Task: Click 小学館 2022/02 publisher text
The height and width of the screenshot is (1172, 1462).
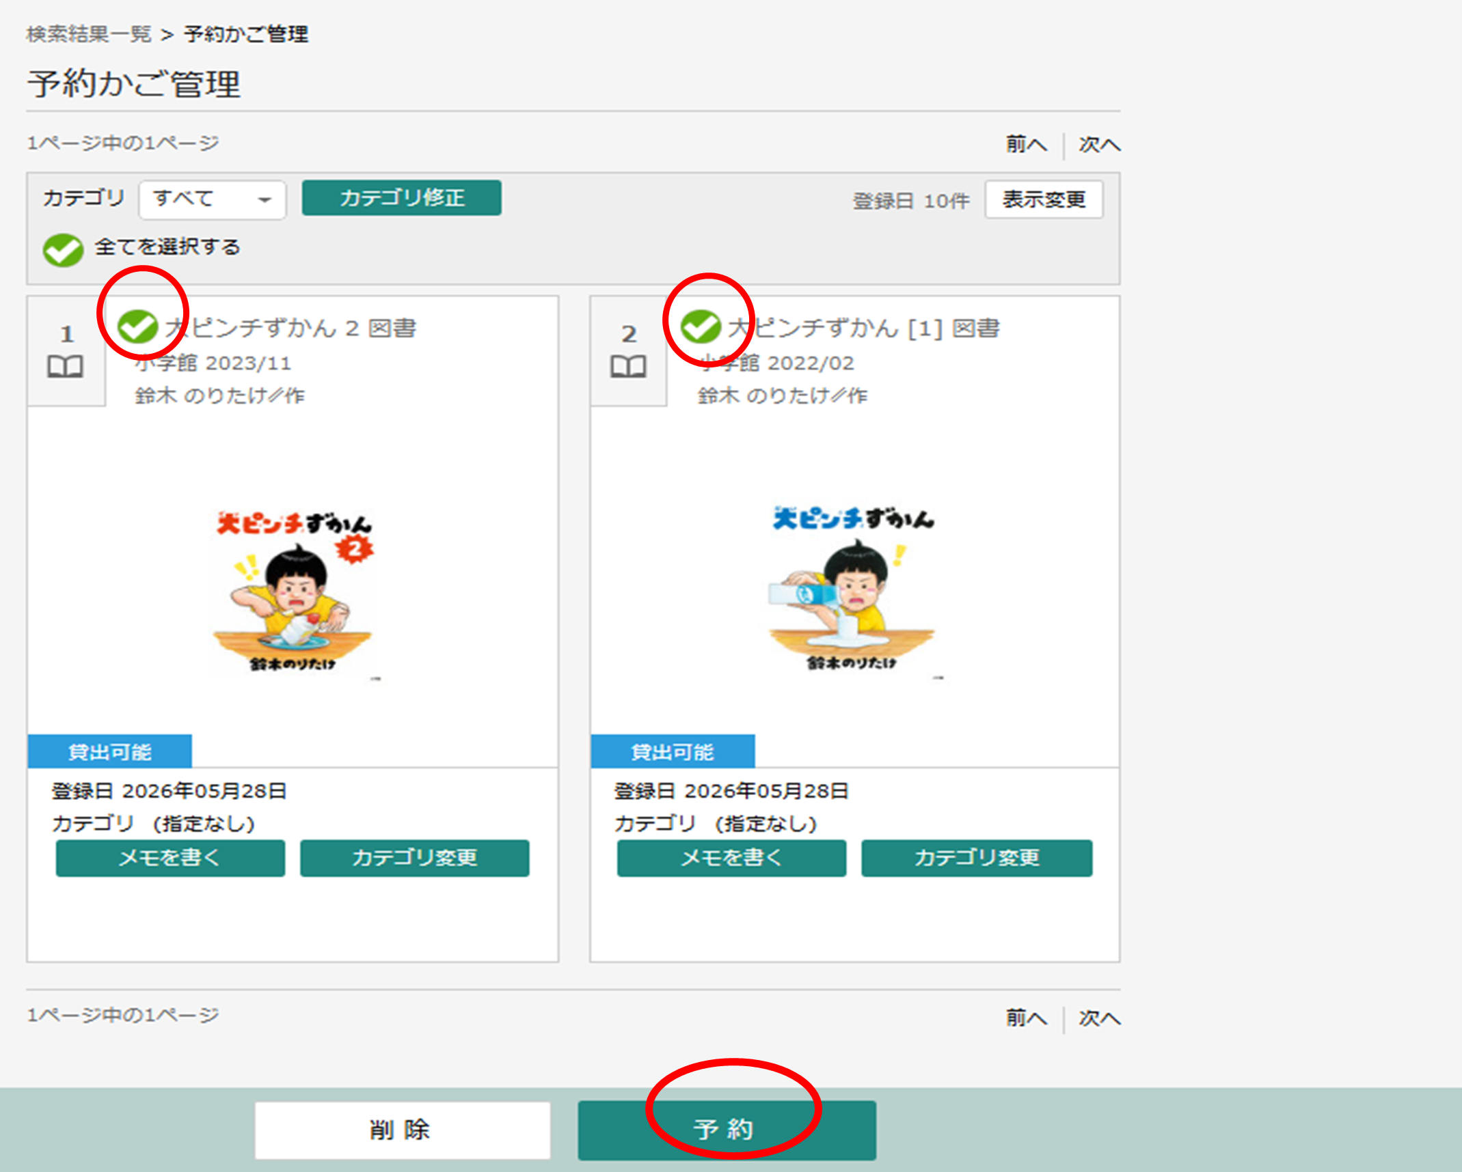Action: pyautogui.click(x=776, y=363)
